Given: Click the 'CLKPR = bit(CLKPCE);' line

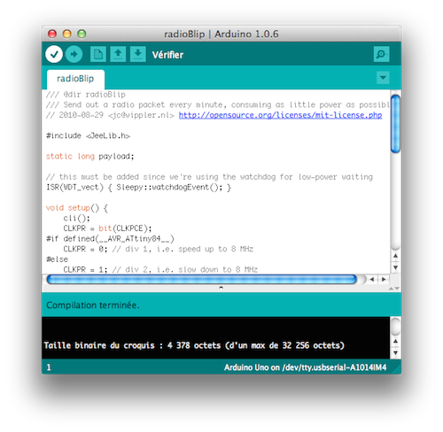Looking at the screenshot, I should point(107,228).
